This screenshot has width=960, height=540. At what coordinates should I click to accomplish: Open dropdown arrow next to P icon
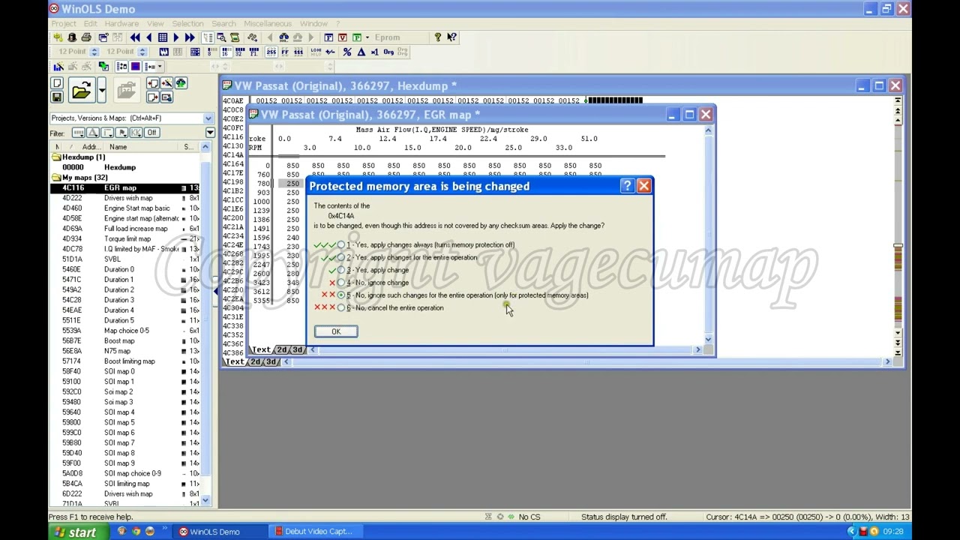366,37
